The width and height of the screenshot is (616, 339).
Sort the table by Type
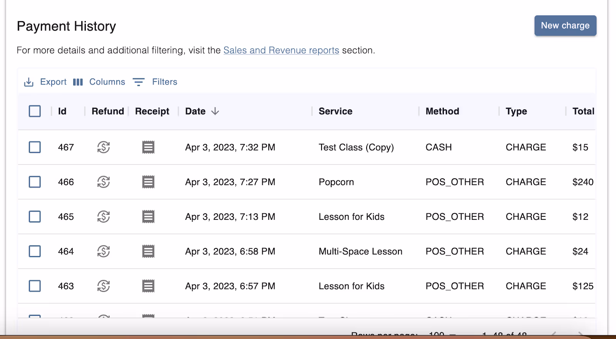click(516, 111)
